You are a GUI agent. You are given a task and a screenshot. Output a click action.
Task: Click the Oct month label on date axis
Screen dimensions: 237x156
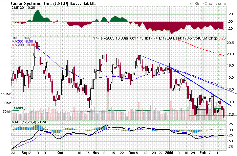coord(60,153)
